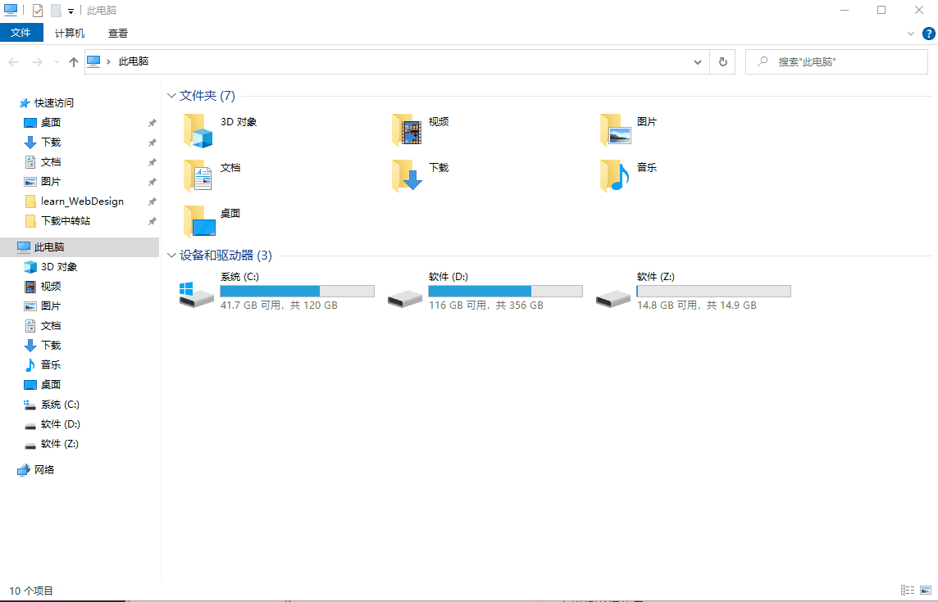The width and height of the screenshot is (938, 602).
Task: Collapse the 设备和驱动器 (3) group
Action: 171,256
